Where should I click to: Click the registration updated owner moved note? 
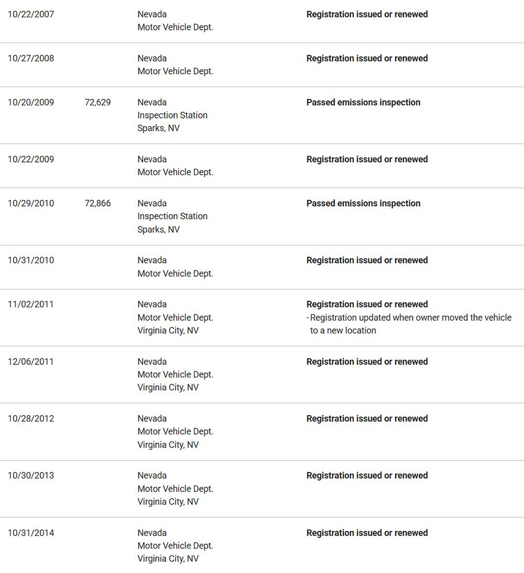coord(410,324)
